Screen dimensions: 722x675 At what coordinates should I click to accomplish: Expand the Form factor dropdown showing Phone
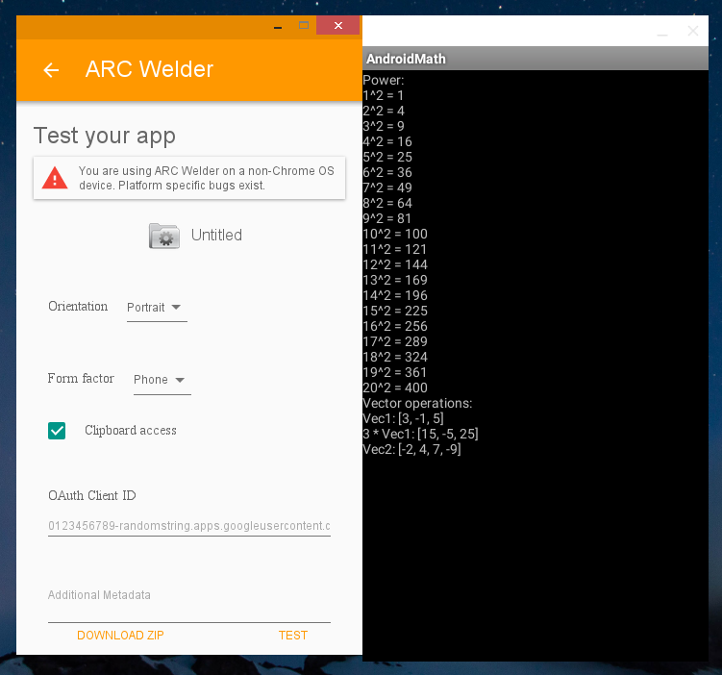coord(161,380)
